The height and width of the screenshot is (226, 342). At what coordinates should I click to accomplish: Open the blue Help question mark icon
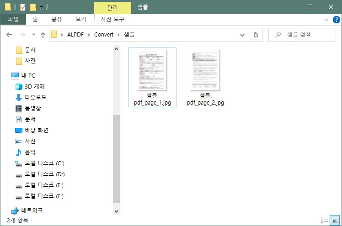coord(336,20)
